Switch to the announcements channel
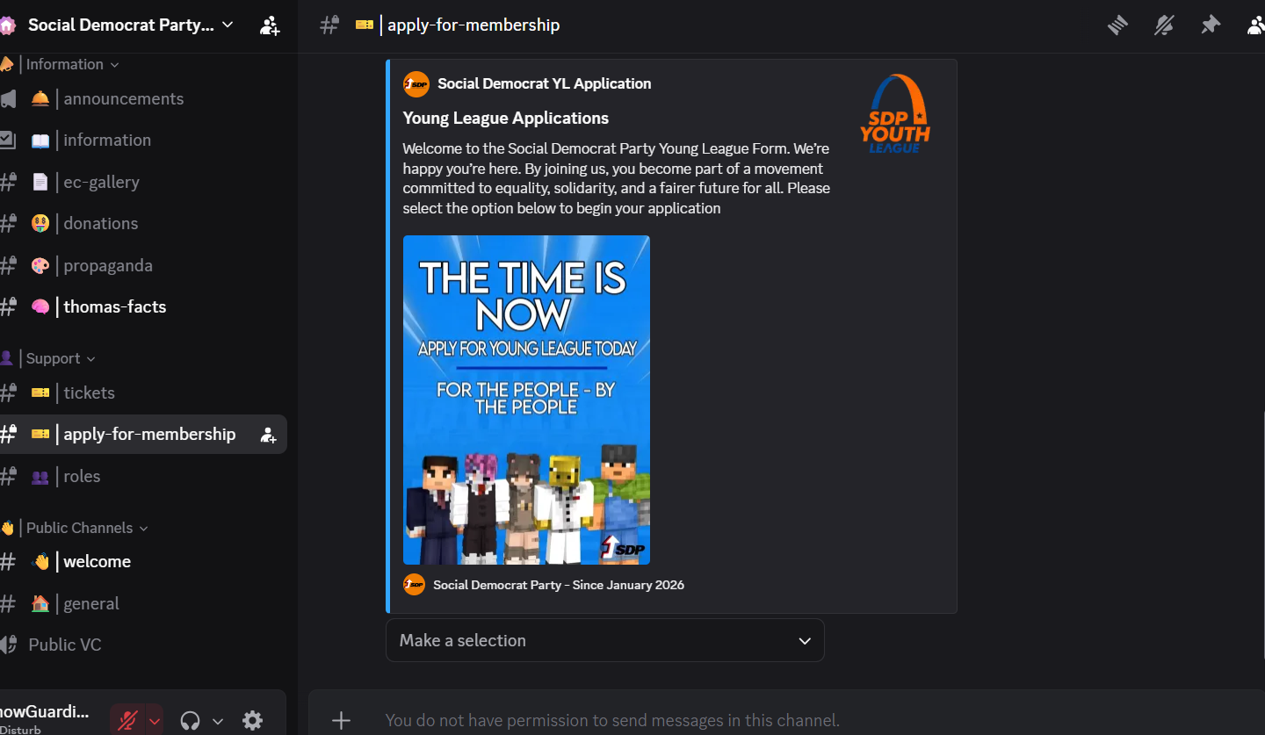The width and height of the screenshot is (1265, 735). pos(123,98)
